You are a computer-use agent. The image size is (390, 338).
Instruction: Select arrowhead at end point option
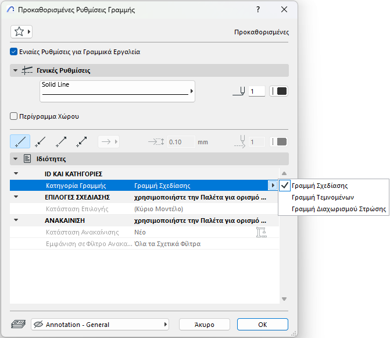[x=61, y=141]
